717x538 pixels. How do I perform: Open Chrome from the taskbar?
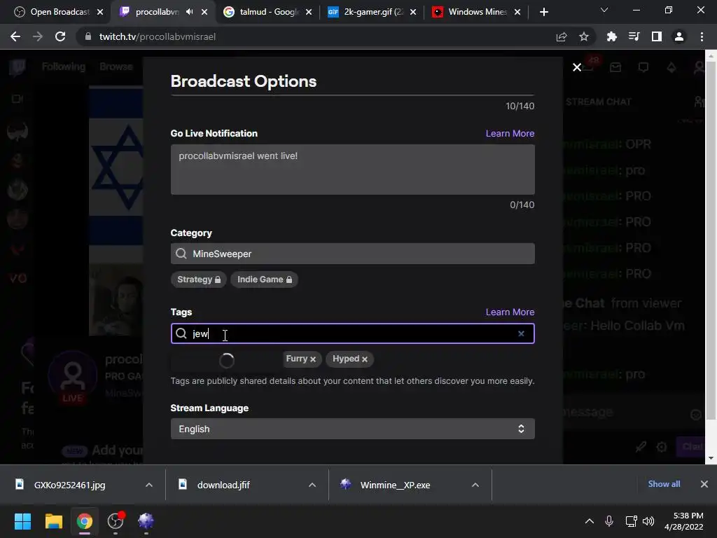(x=85, y=521)
